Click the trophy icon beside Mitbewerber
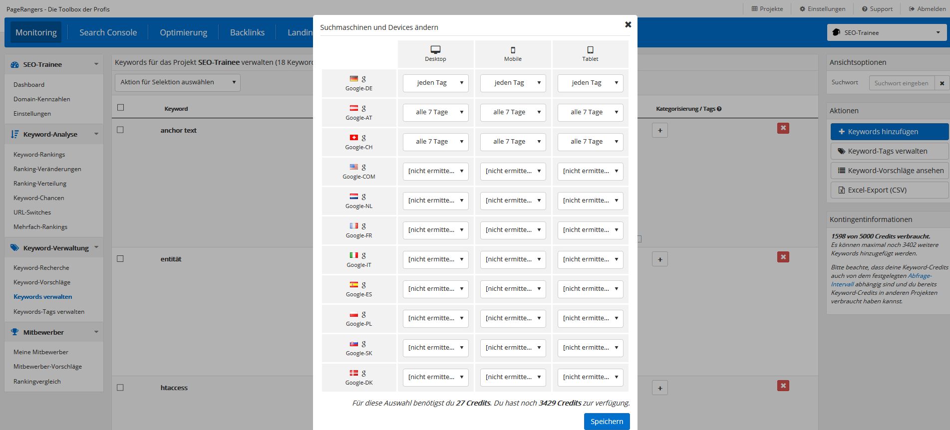 (x=14, y=332)
